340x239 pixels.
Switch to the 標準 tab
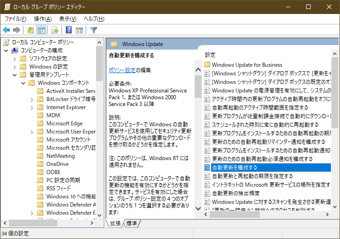tap(132, 223)
